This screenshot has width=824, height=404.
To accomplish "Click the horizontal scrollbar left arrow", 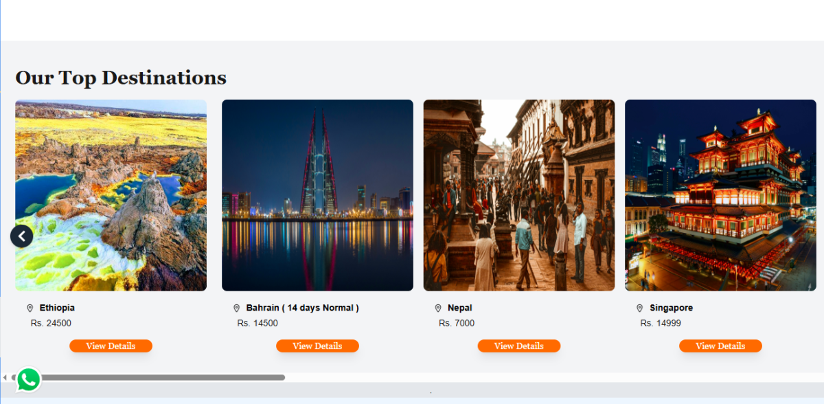I will [5, 377].
